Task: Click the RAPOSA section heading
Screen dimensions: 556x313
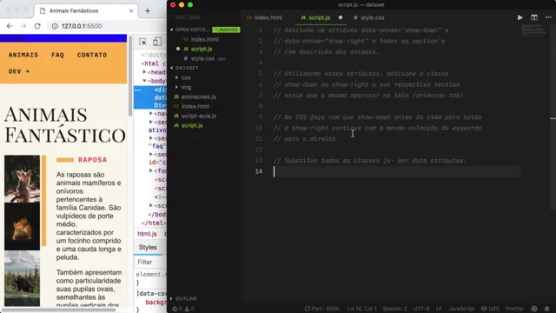Action: [x=93, y=160]
